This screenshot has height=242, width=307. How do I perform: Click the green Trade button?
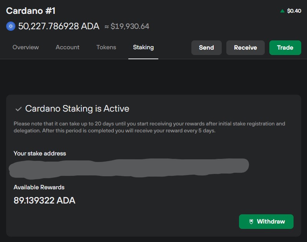coord(285,48)
